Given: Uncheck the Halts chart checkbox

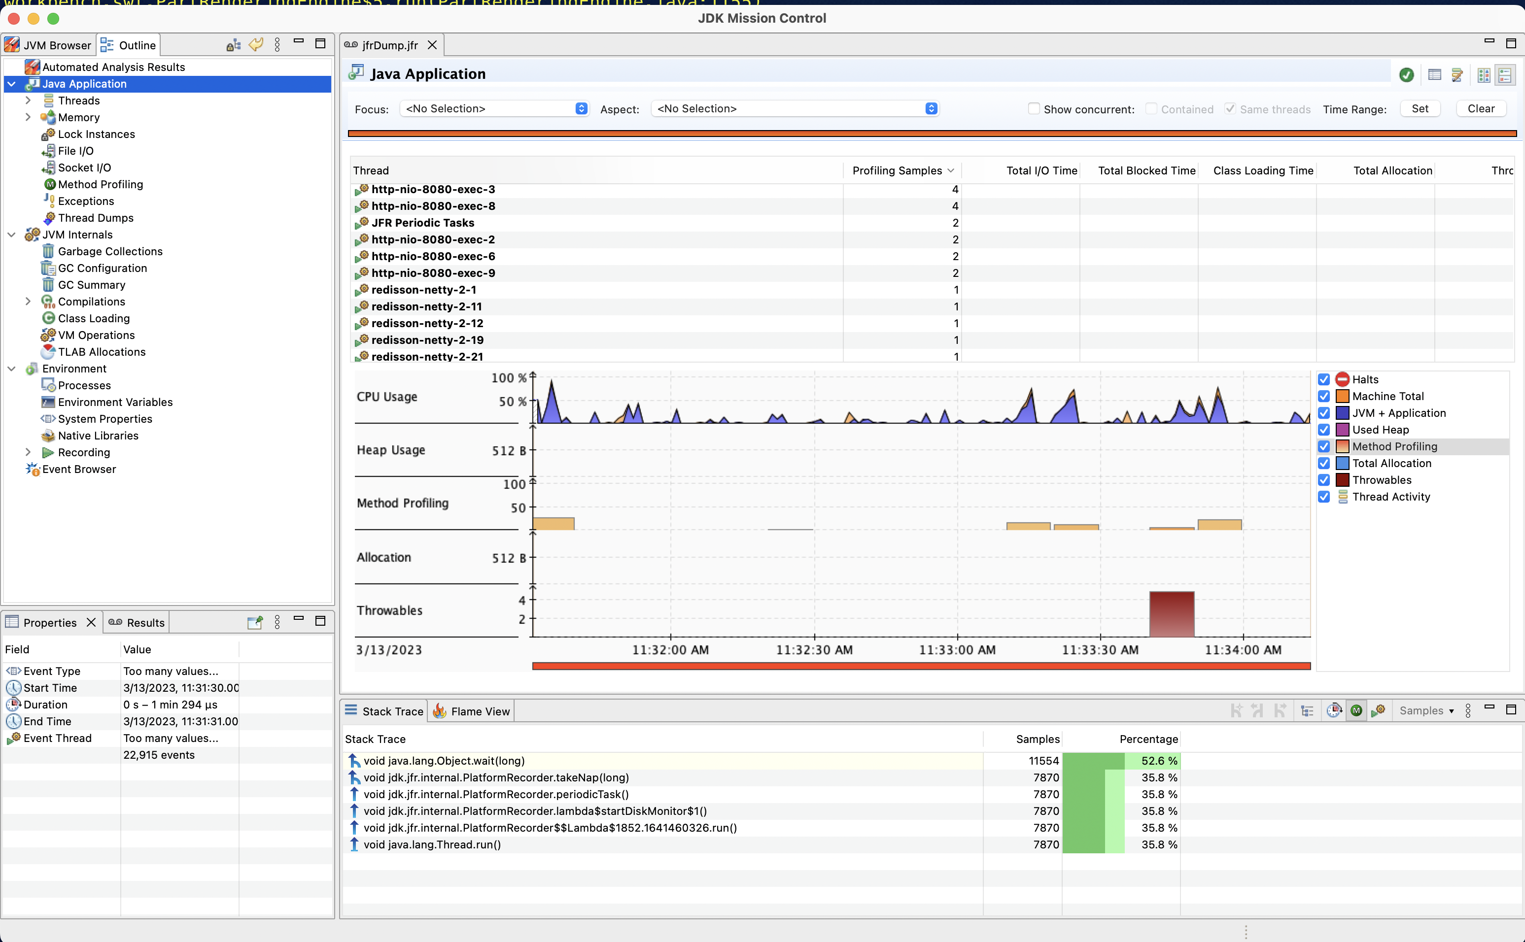Looking at the screenshot, I should point(1324,379).
